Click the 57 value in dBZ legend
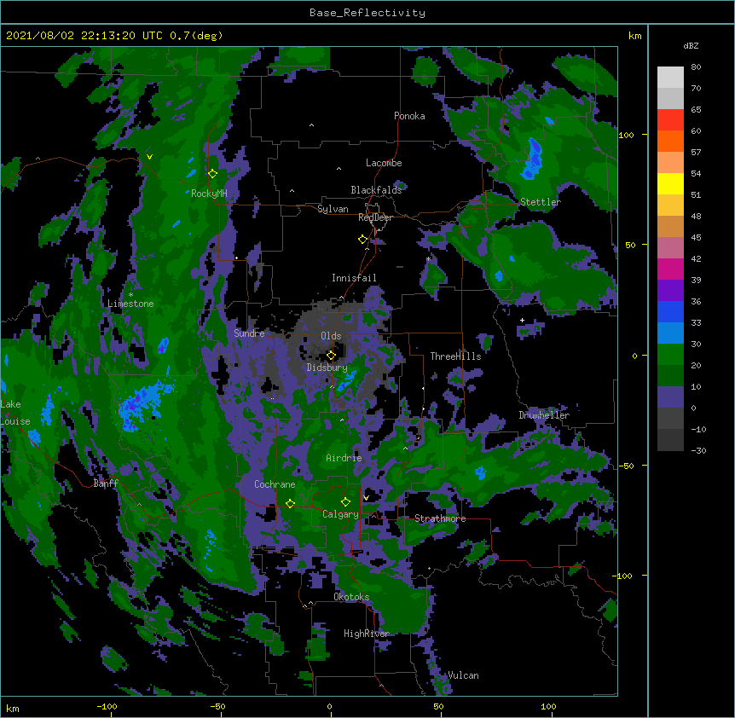This screenshot has height=718, width=735. 696,153
